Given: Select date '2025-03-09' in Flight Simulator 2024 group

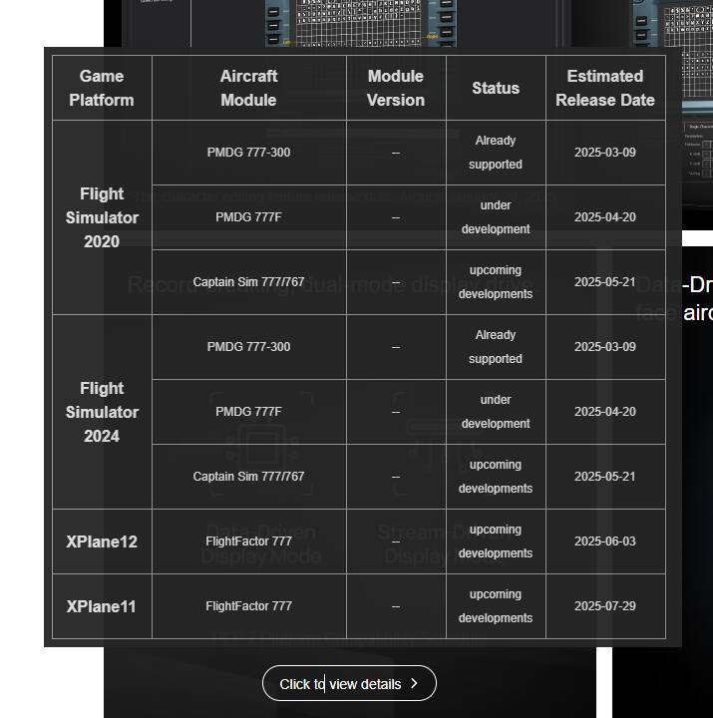Looking at the screenshot, I should tap(605, 347).
